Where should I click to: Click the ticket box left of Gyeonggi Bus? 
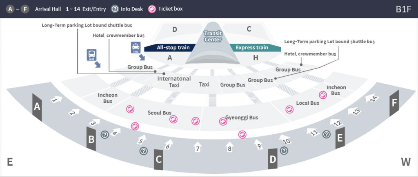tap(222, 121)
